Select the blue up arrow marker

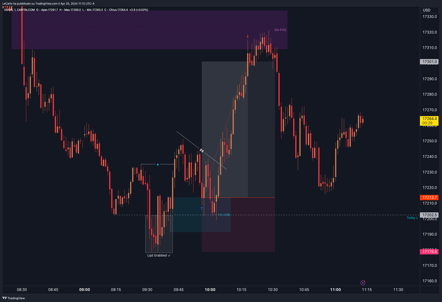click(x=202, y=208)
